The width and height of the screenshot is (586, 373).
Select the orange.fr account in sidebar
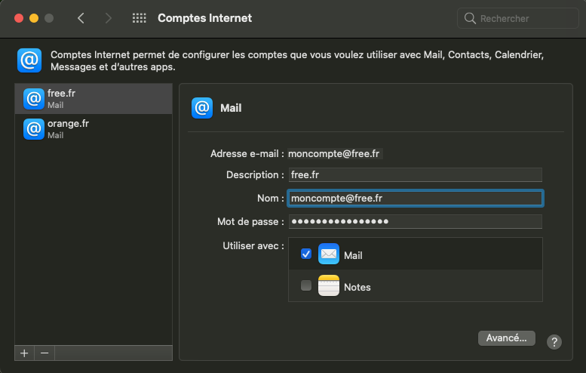[x=94, y=128]
